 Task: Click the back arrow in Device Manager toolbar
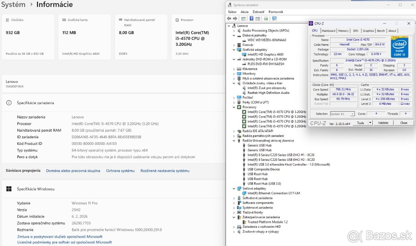(x=229, y=18)
